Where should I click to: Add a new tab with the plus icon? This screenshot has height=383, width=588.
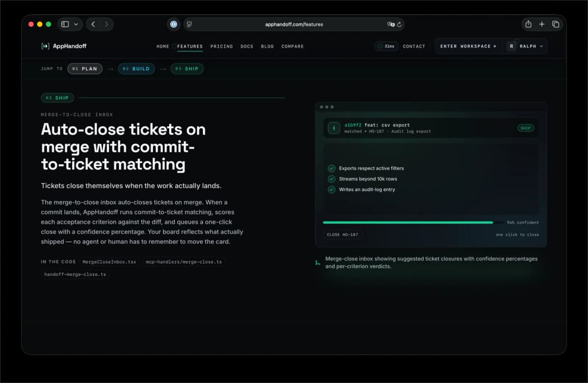pos(542,24)
